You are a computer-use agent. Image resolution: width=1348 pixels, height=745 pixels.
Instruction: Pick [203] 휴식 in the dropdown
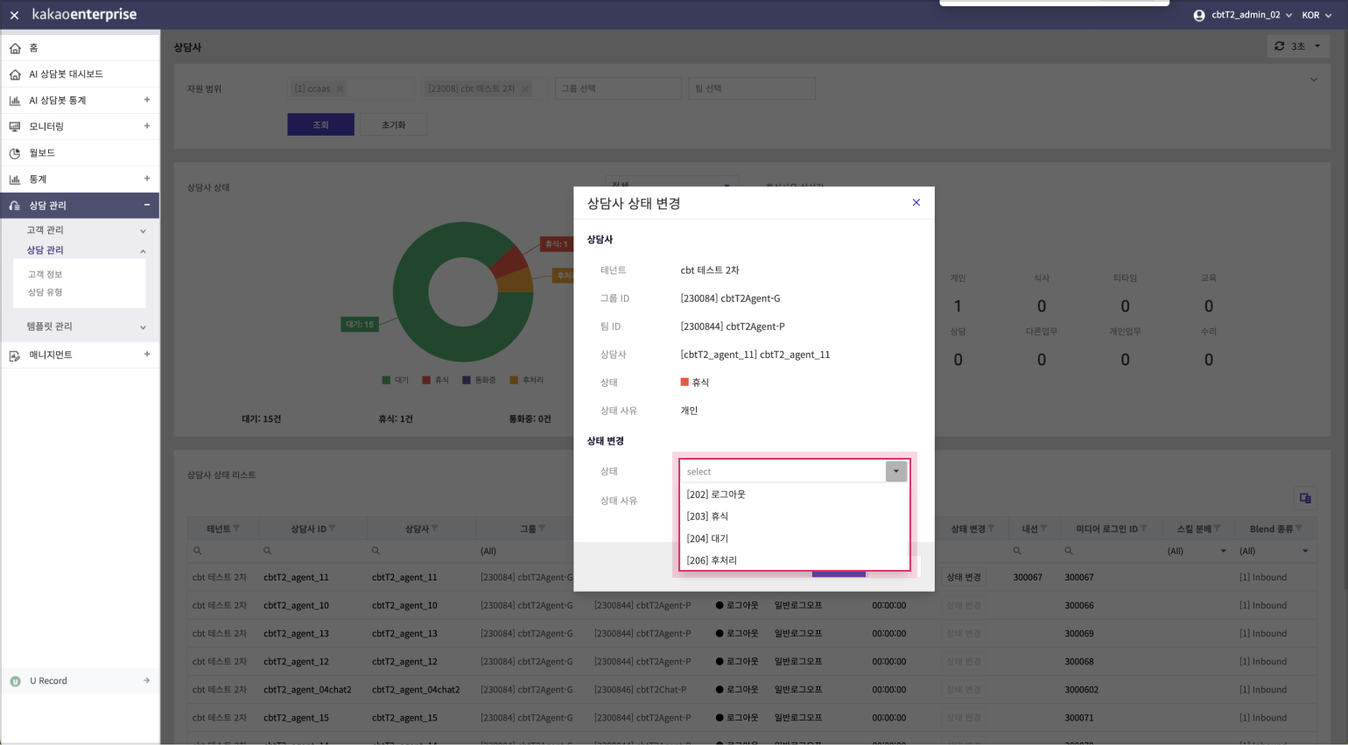[707, 517]
